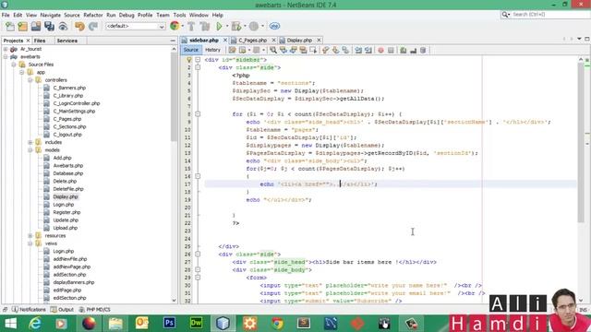The width and height of the screenshot is (591, 332).
Task: Click the Next Bookmark editor icon
Action: 335,50
